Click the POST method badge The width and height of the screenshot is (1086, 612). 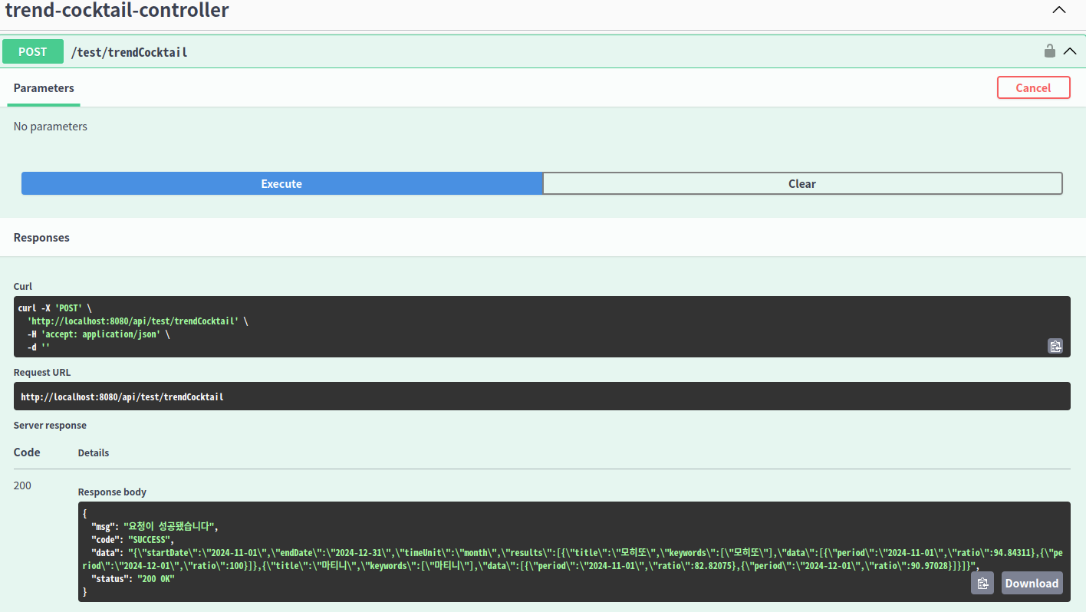pyautogui.click(x=32, y=51)
